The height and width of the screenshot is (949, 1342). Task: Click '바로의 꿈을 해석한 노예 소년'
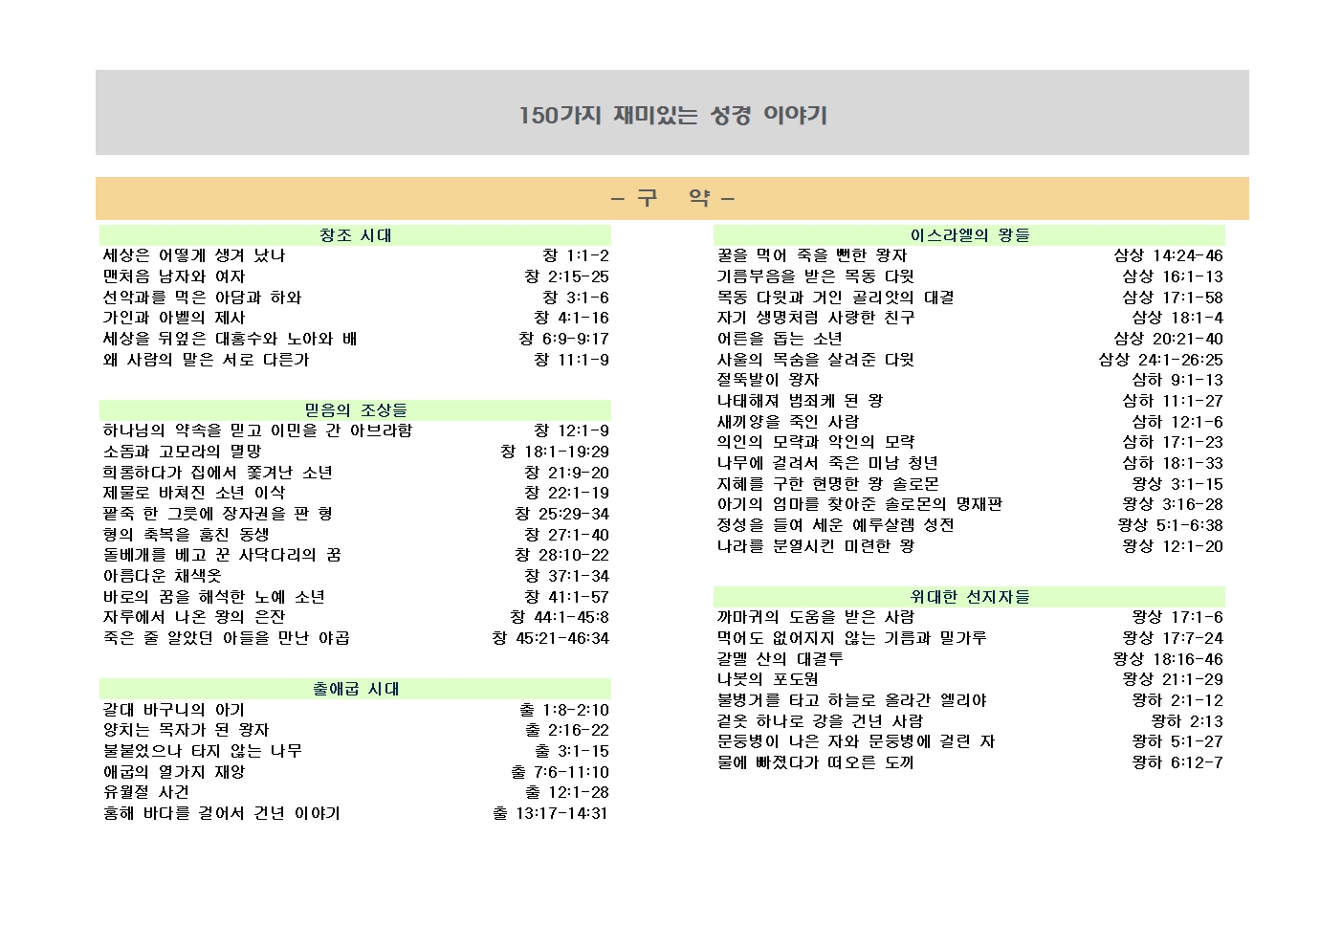213,597
